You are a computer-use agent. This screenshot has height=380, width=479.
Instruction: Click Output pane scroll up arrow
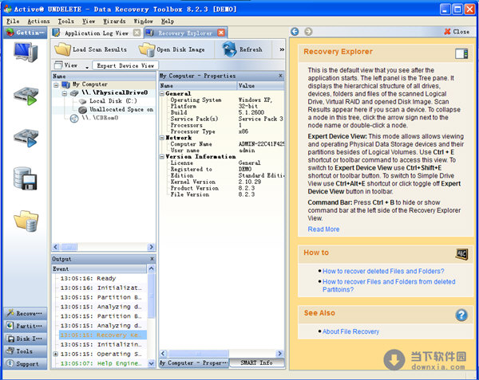pyautogui.click(x=151, y=268)
